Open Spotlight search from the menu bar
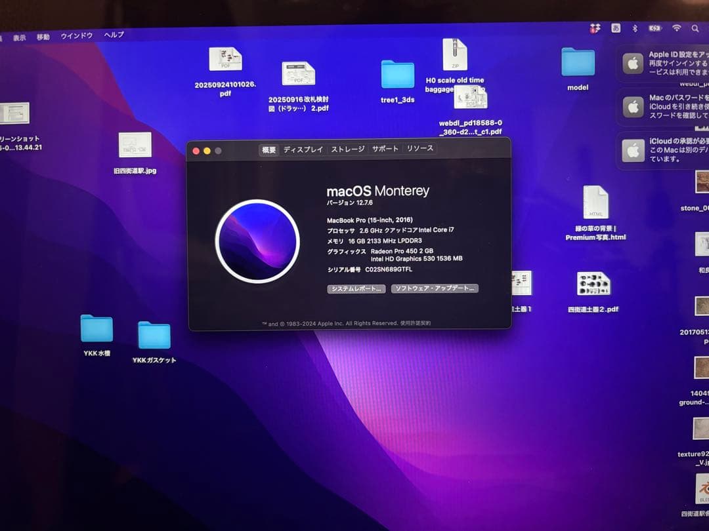709x531 pixels. pos(696,28)
